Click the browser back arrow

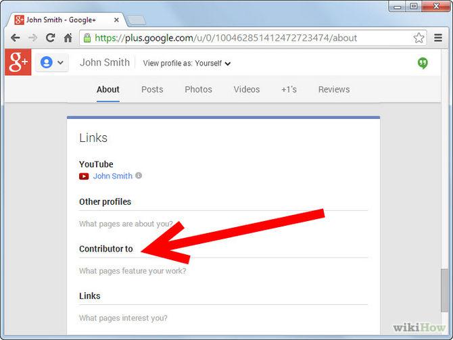point(14,38)
